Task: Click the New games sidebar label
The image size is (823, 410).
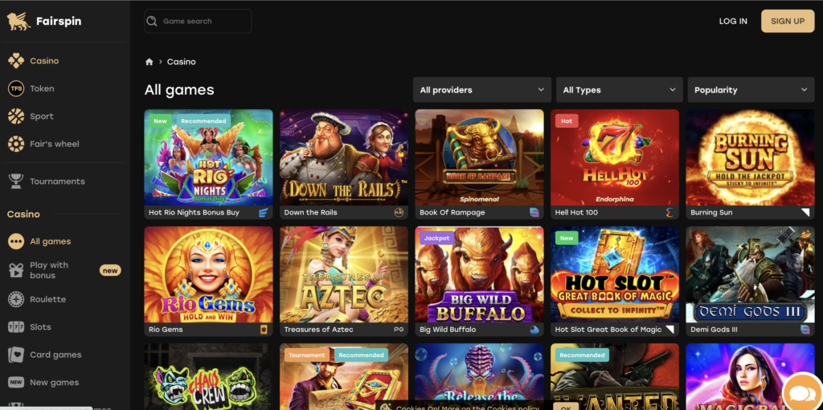Action: pyautogui.click(x=55, y=382)
